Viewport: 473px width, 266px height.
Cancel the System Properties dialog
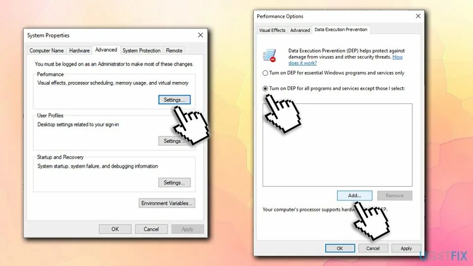point(151,229)
